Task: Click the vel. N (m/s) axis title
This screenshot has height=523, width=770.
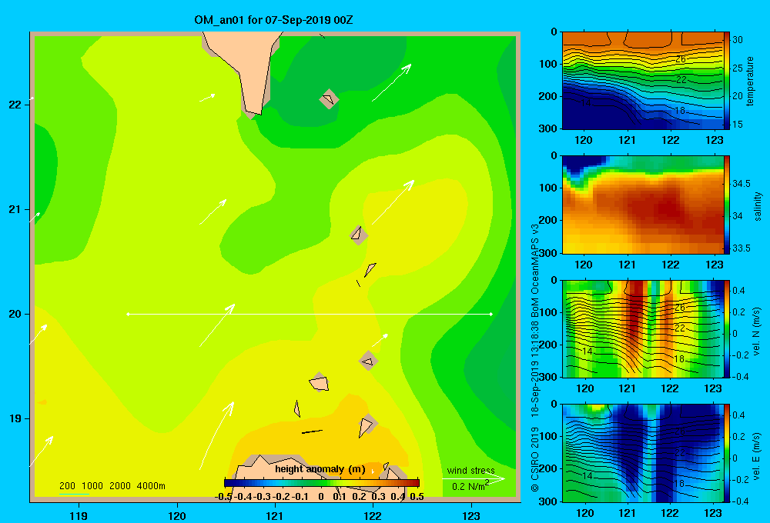Action: (757, 331)
